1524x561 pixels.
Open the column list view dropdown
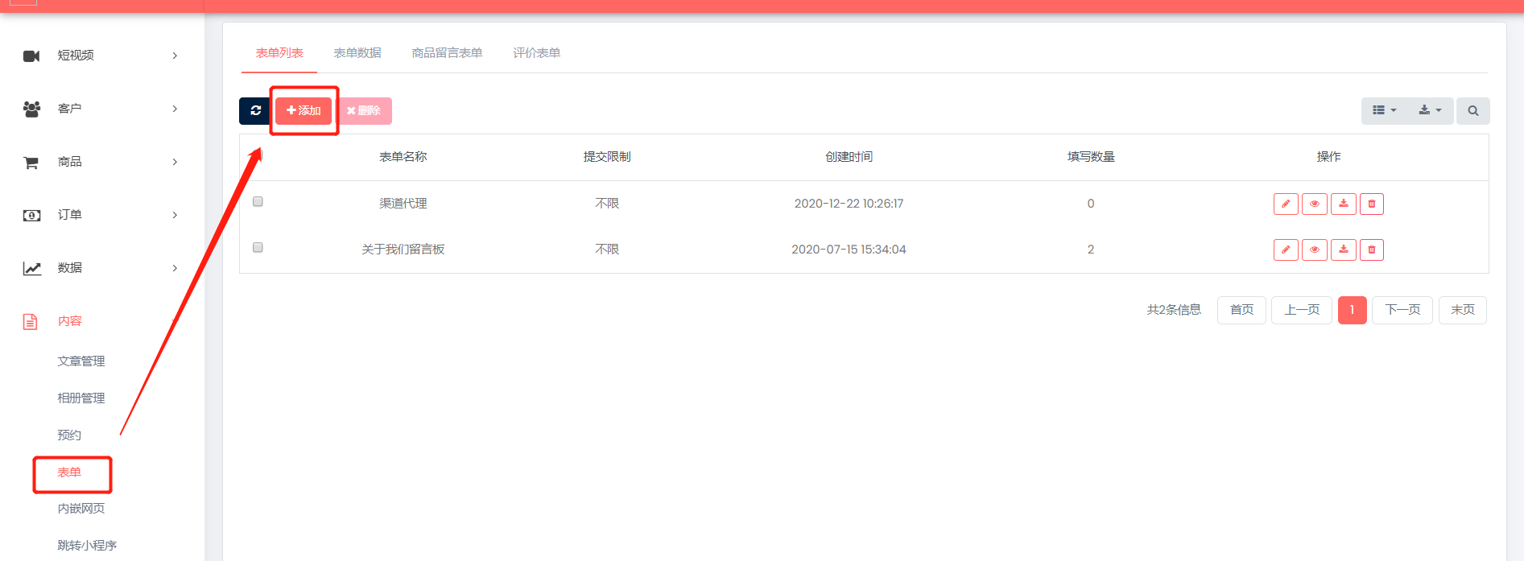pos(1384,111)
